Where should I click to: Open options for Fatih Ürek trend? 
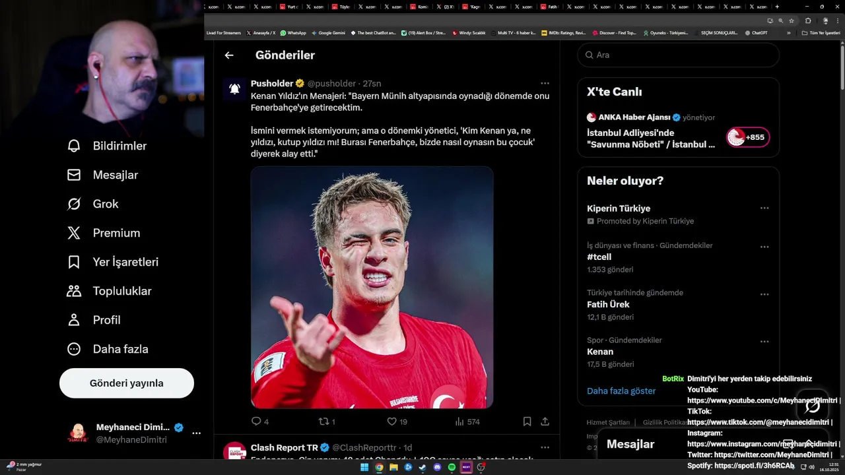click(x=764, y=294)
